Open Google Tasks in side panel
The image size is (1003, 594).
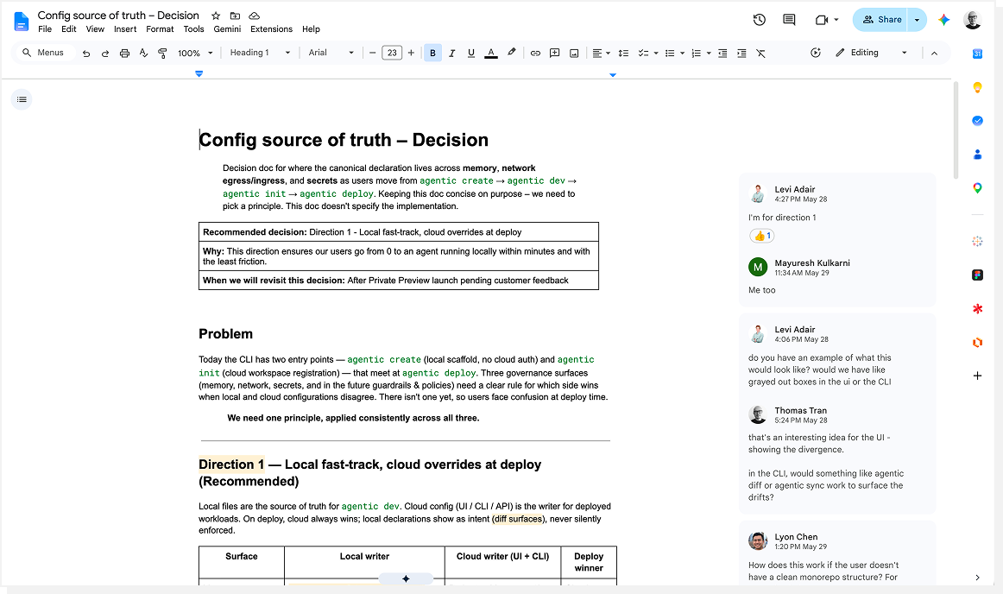point(977,120)
